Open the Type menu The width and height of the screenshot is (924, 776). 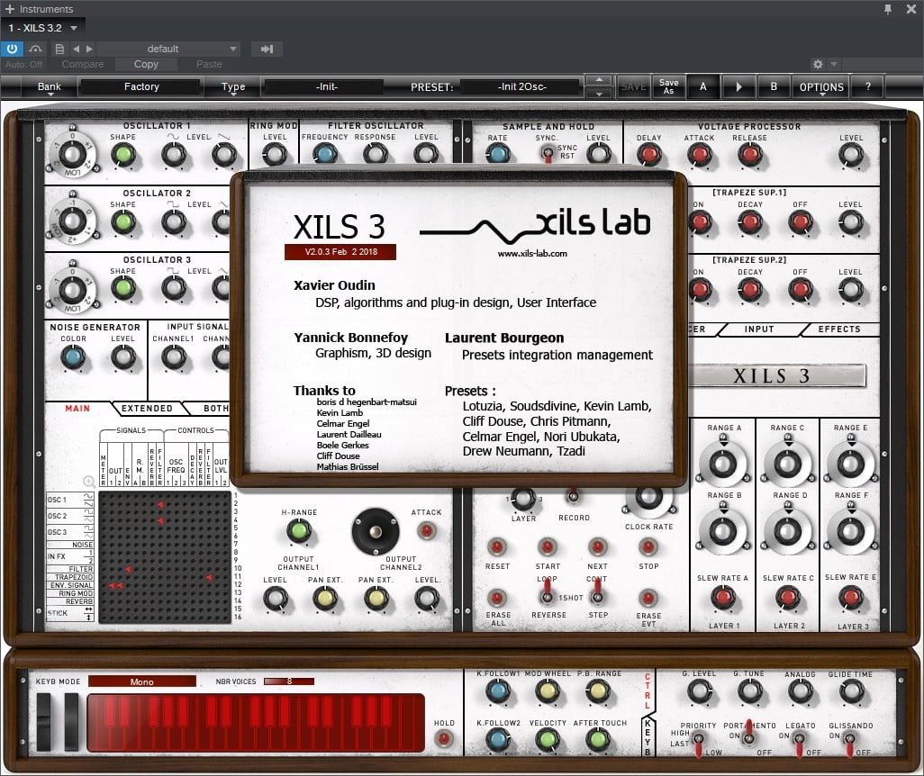[x=233, y=86]
